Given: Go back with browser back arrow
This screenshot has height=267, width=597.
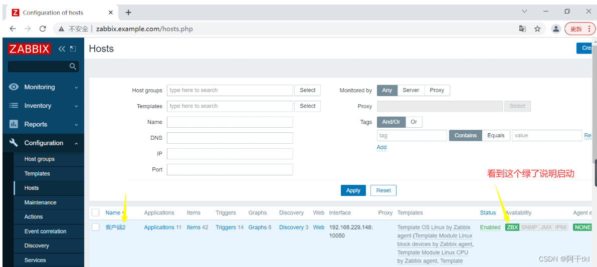Looking at the screenshot, I should click(13, 29).
